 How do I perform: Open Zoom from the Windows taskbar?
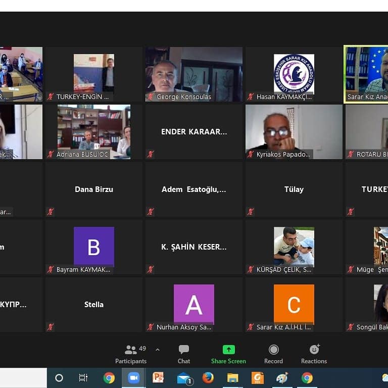tap(133, 378)
